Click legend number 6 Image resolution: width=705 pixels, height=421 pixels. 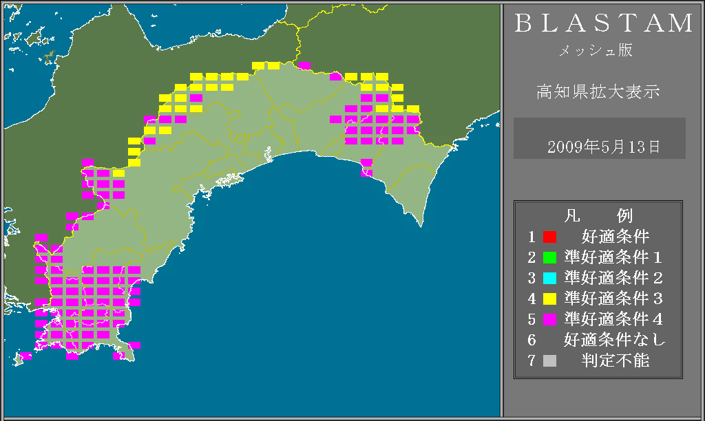532,340
